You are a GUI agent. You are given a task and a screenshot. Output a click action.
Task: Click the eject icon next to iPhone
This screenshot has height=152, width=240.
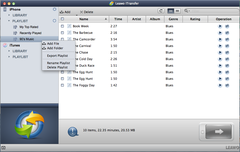(54, 9)
